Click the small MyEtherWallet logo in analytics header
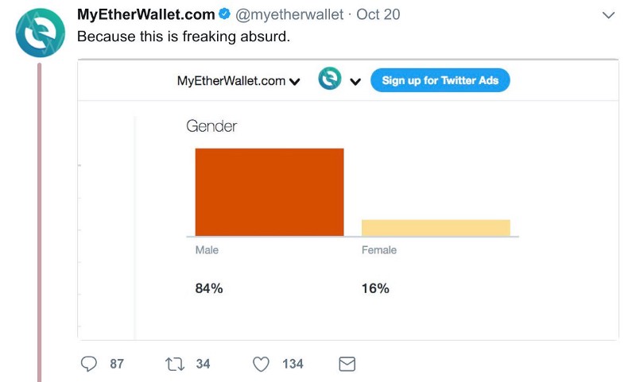The width and height of the screenshot is (636, 382). (330, 78)
